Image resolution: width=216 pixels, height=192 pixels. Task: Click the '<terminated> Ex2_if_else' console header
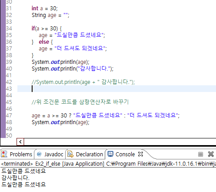(108, 164)
